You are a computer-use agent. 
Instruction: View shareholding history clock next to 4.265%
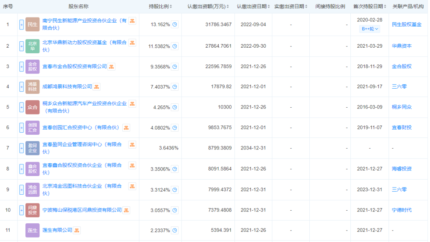click(x=175, y=107)
